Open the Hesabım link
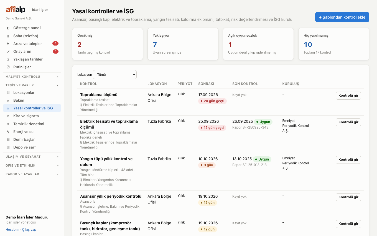Image resolution: width=377 pixels, height=236 pixels. click(12, 230)
